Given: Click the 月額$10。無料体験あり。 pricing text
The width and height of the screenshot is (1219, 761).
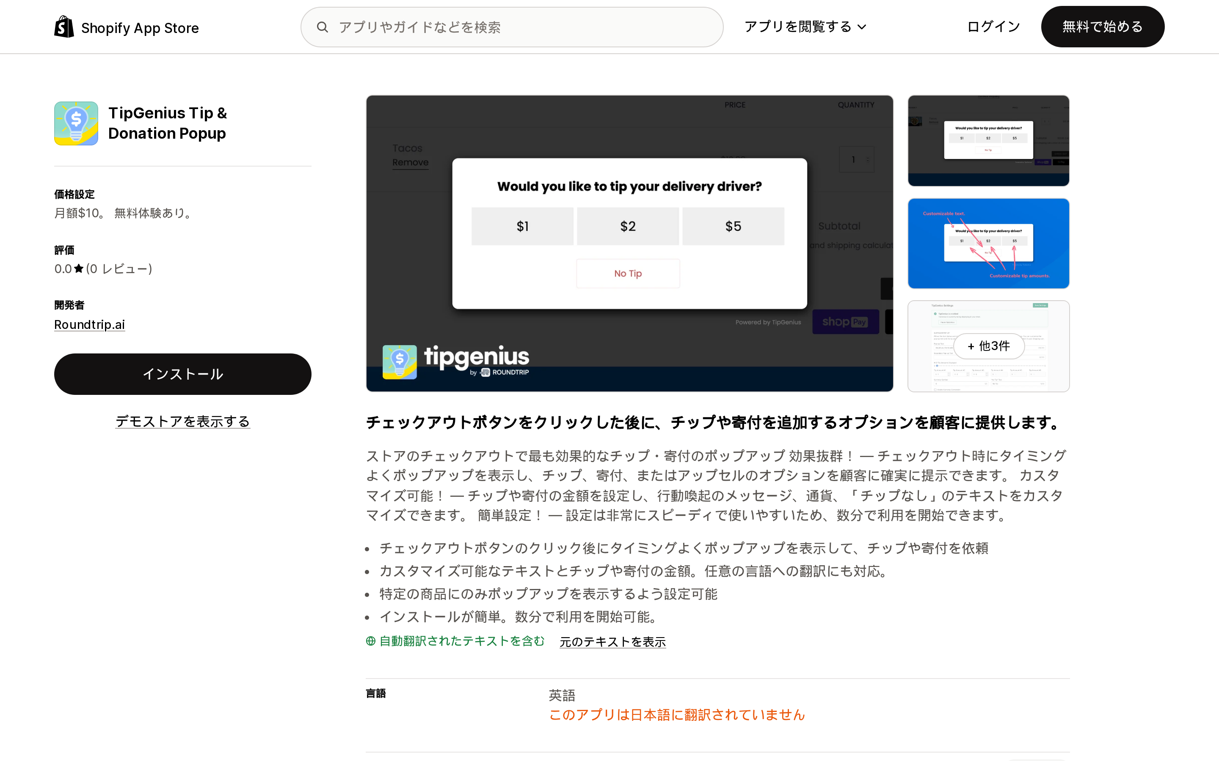Looking at the screenshot, I should tap(124, 213).
